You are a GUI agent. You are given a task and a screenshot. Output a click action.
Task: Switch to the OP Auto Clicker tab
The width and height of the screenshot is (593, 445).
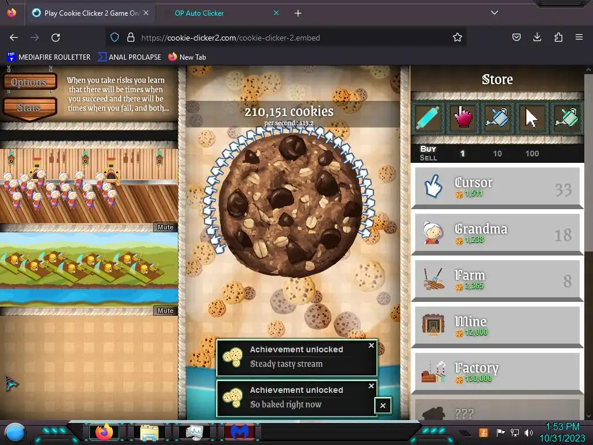pyautogui.click(x=199, y=13)
